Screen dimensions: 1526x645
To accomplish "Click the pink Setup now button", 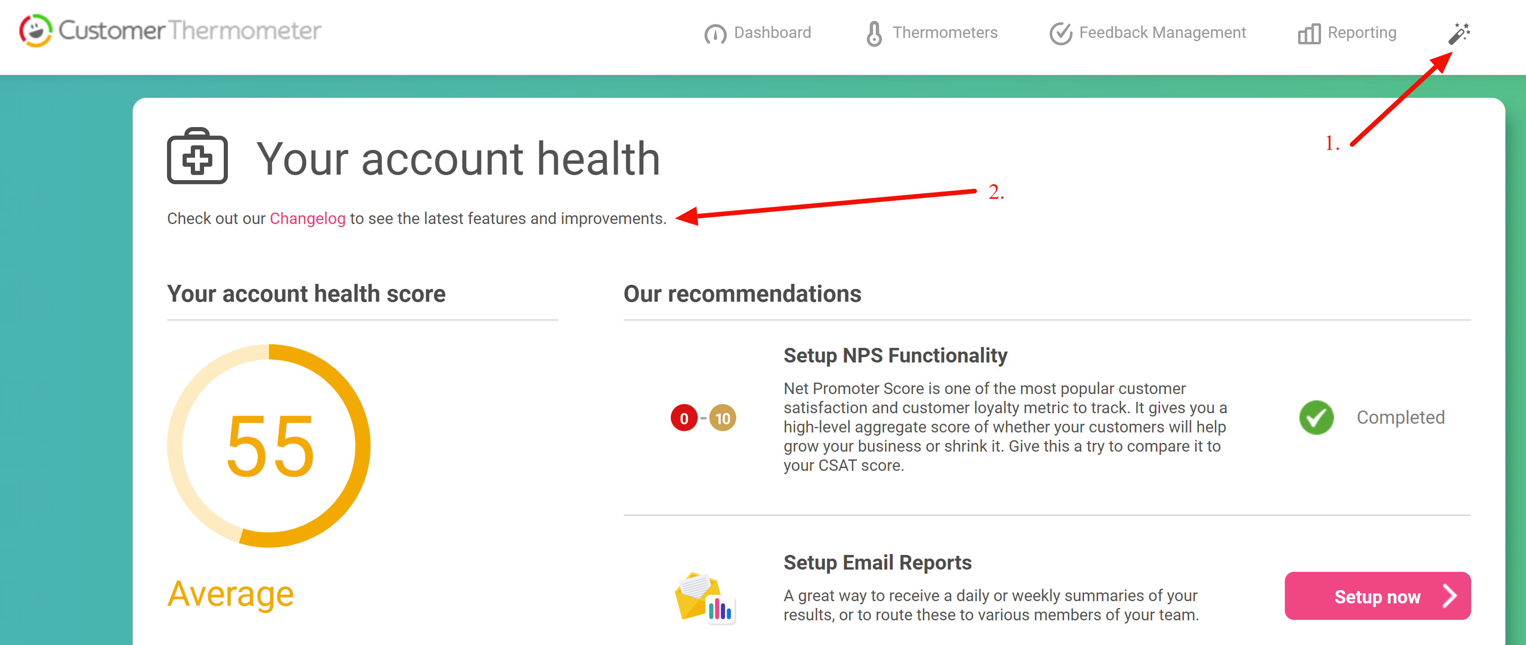I will pyautogui.click(x=1377, y=596).
